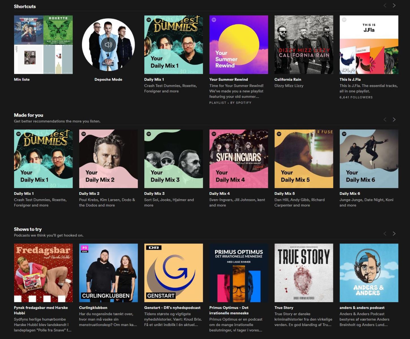Viewport: 410px width, 339px height.
Task: Click the Min liste title
Action: click(22, 79)
